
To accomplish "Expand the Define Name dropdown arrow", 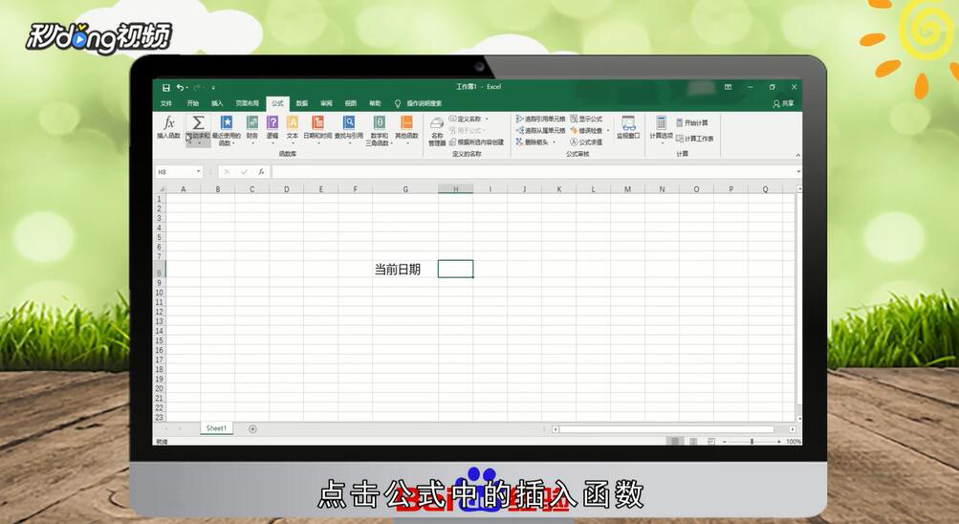I will (487, 119).
